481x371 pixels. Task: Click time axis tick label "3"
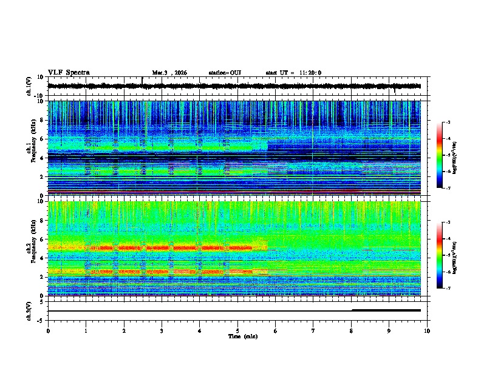[162, 331]
